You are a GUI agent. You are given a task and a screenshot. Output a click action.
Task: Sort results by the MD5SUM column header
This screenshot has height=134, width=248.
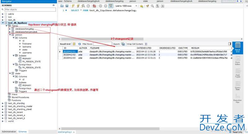[x=195, y=48]
